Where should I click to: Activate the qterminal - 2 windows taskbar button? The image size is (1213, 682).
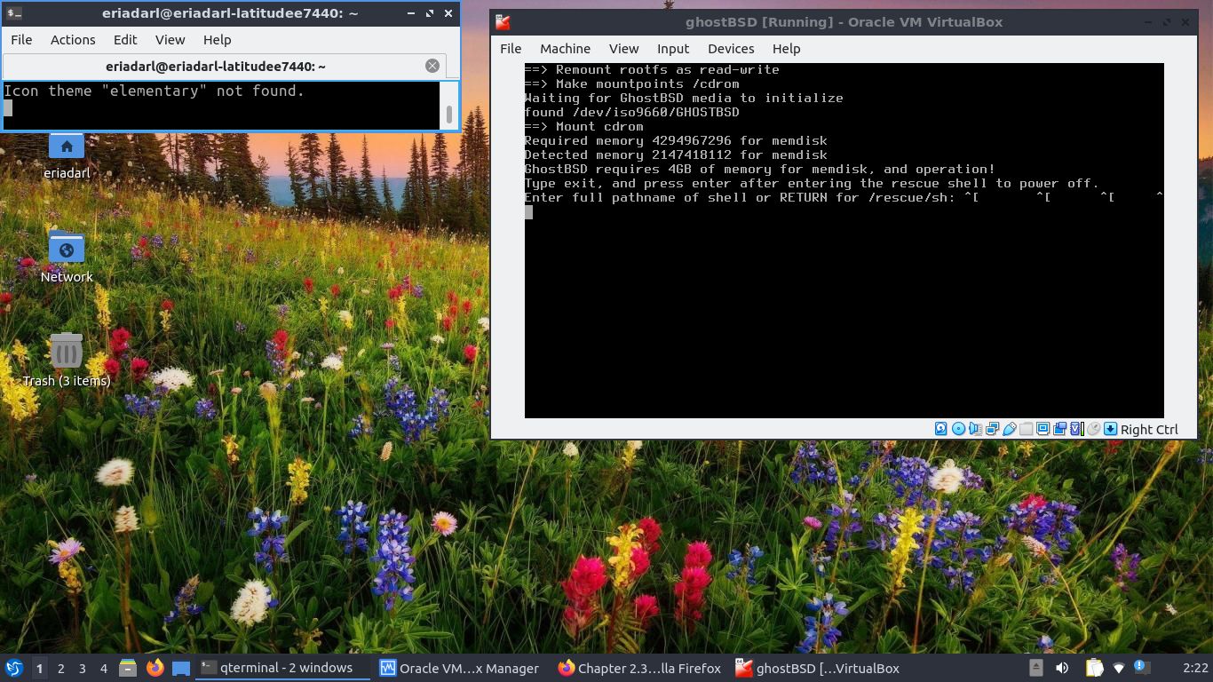pos(282,668)
